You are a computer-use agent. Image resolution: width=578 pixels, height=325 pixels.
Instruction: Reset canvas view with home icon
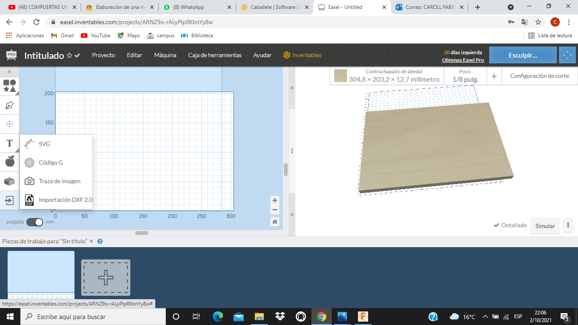click(275, 222)
